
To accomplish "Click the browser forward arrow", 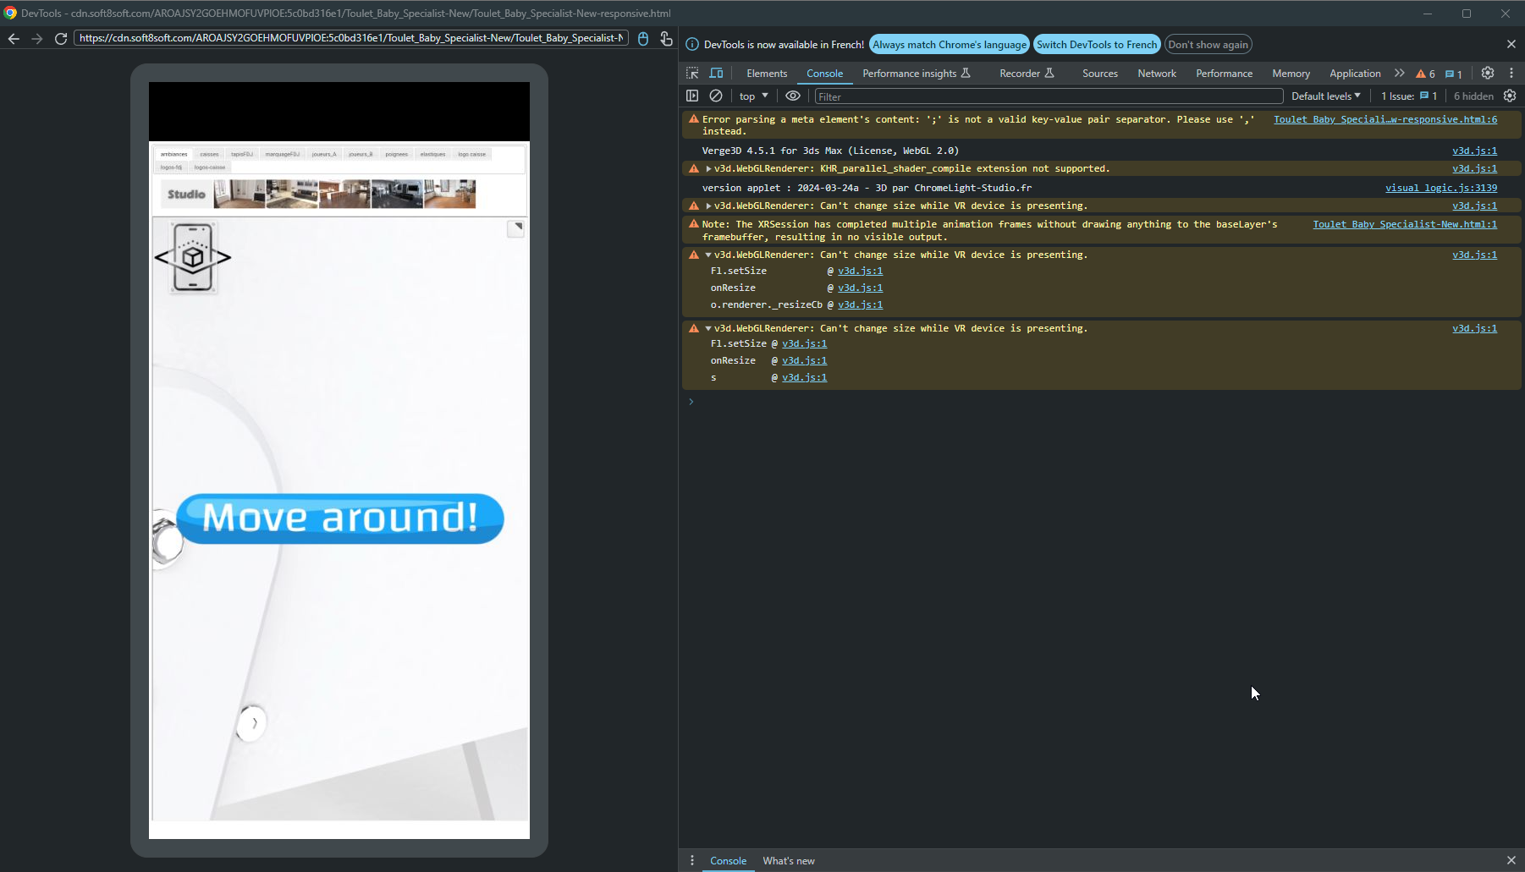I will (x=36, y=38).
